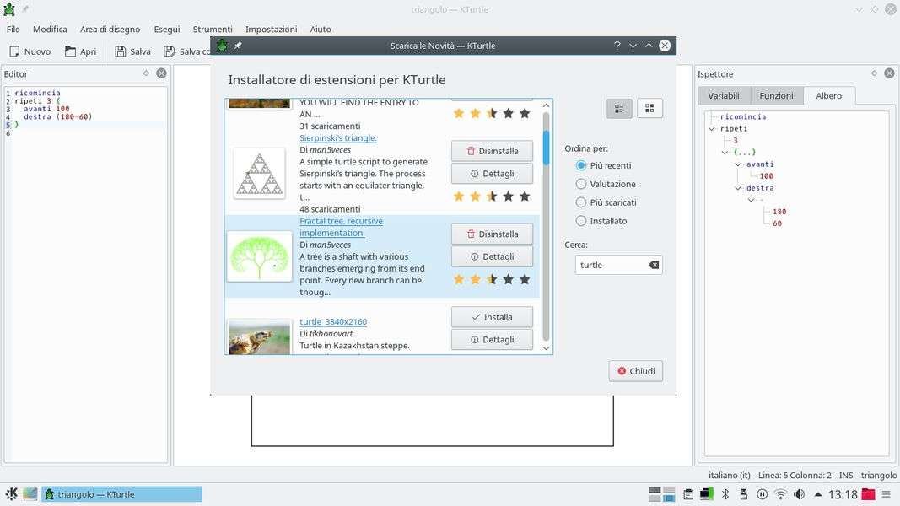The image size is (900, 506).
Task: Collapse the destra tree node
Action: 738,188
